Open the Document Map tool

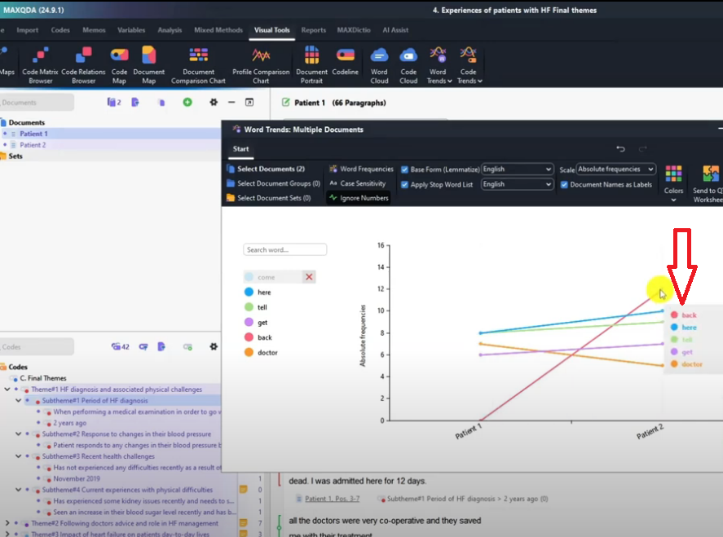tap(148, 65)
